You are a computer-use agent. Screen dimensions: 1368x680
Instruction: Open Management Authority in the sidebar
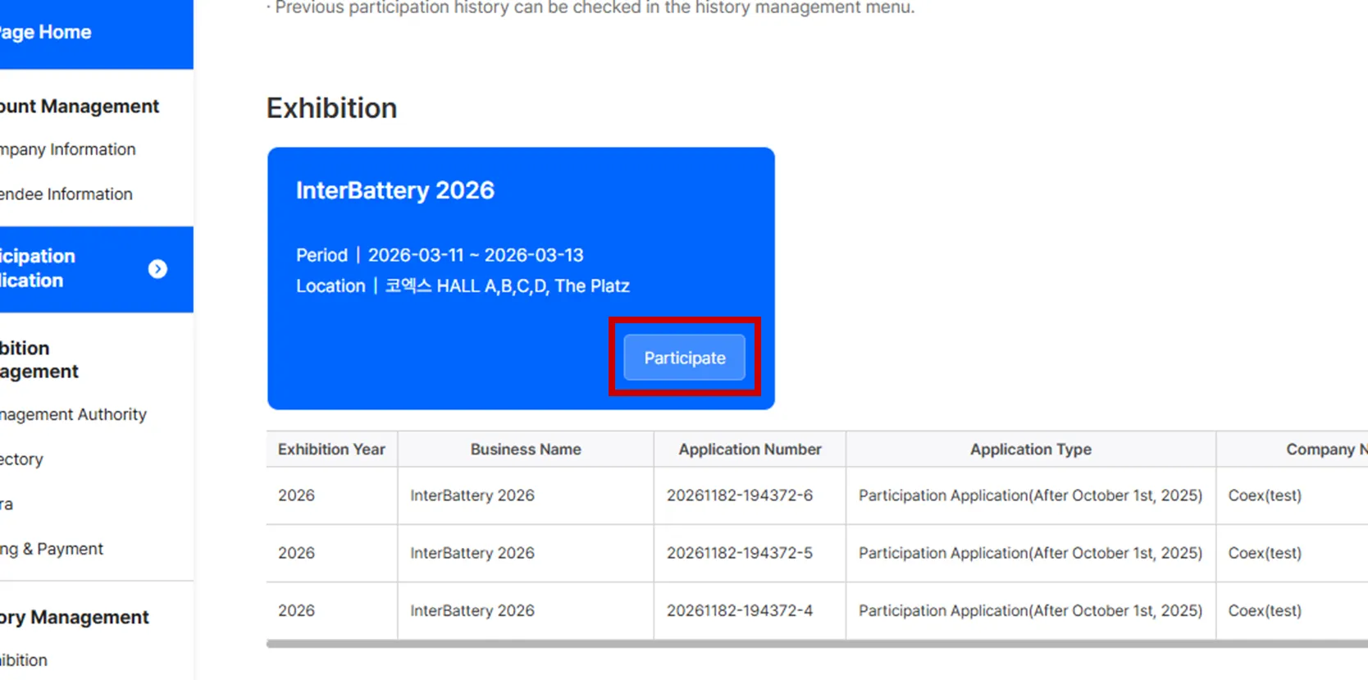(x=73, y=414)
